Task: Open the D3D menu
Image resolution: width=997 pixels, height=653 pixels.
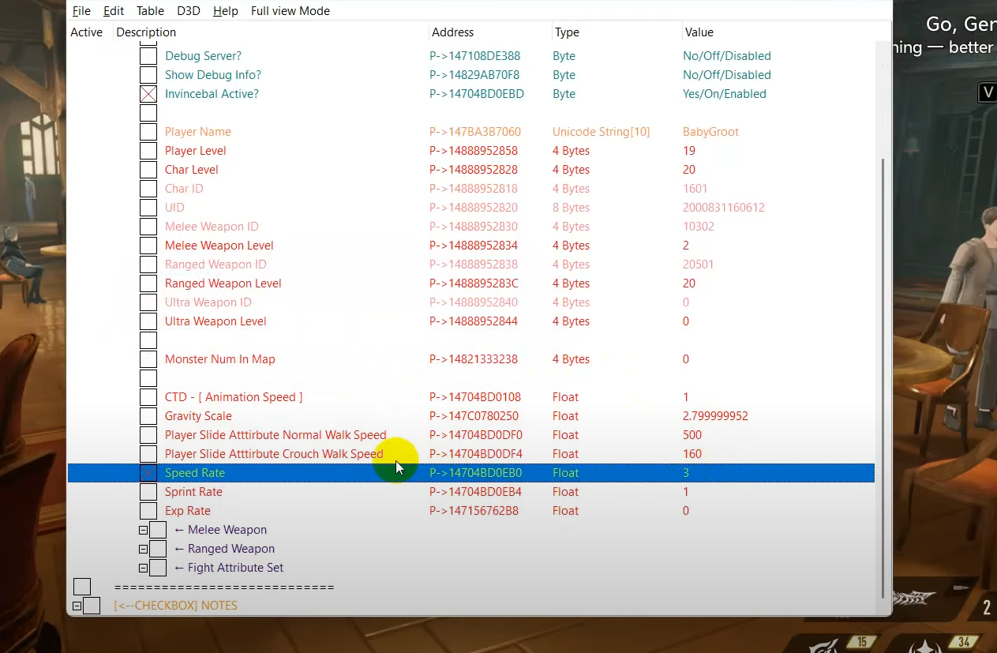Action: click(x=189, y=11)
